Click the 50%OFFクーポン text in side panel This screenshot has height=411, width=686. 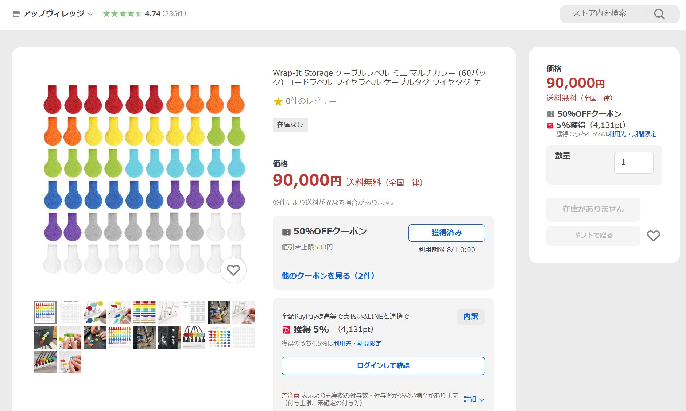[x=589, y=114]
